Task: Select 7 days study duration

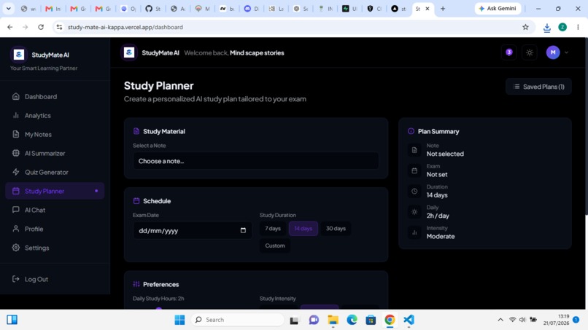Action: pyautogui.click(x=273, y=229)
